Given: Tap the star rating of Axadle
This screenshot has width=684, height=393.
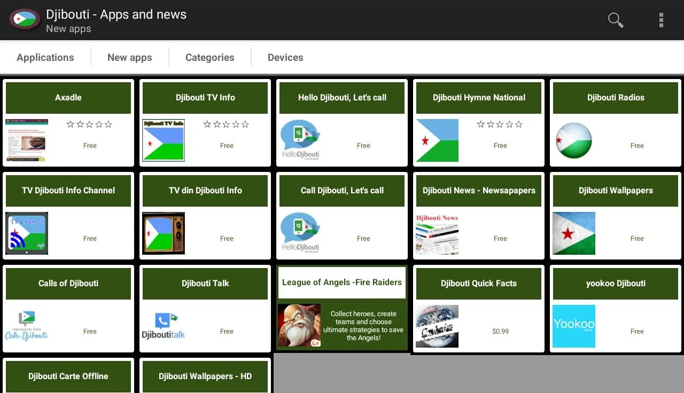Looking at the screenshot, I should coord(90,124).
